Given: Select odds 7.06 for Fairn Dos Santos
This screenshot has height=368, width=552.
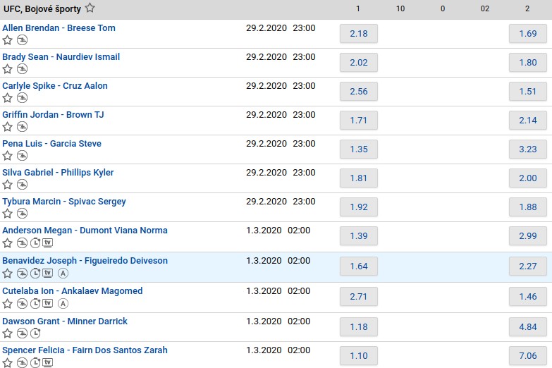Looking at the screenshot, I should coord(527,356).
